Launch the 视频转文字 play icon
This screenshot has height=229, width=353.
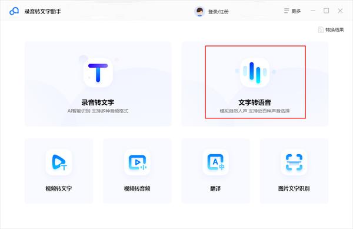coord(59,162)
